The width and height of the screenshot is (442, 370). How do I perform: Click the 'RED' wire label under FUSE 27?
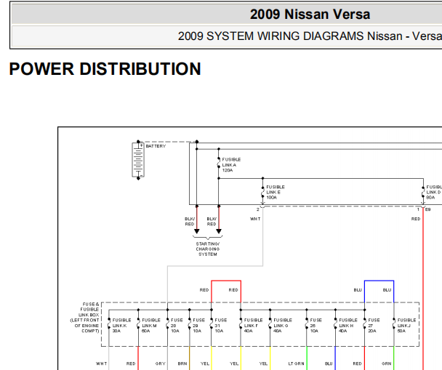(x=357, y=363)
